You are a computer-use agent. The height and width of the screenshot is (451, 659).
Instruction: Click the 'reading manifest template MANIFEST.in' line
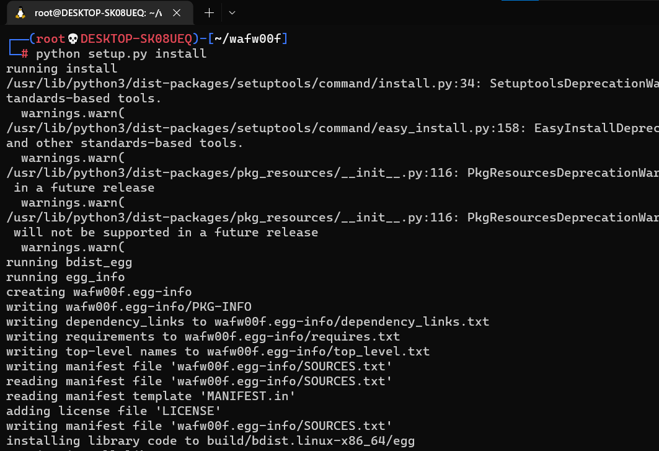151,396
